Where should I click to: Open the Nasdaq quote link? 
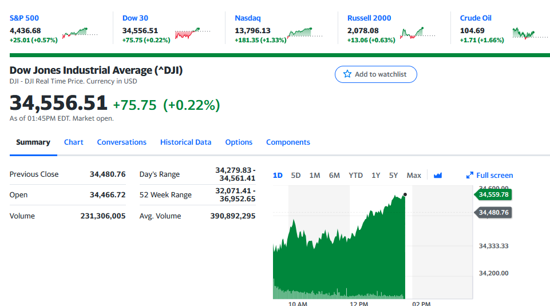click(x=248, y=18)
